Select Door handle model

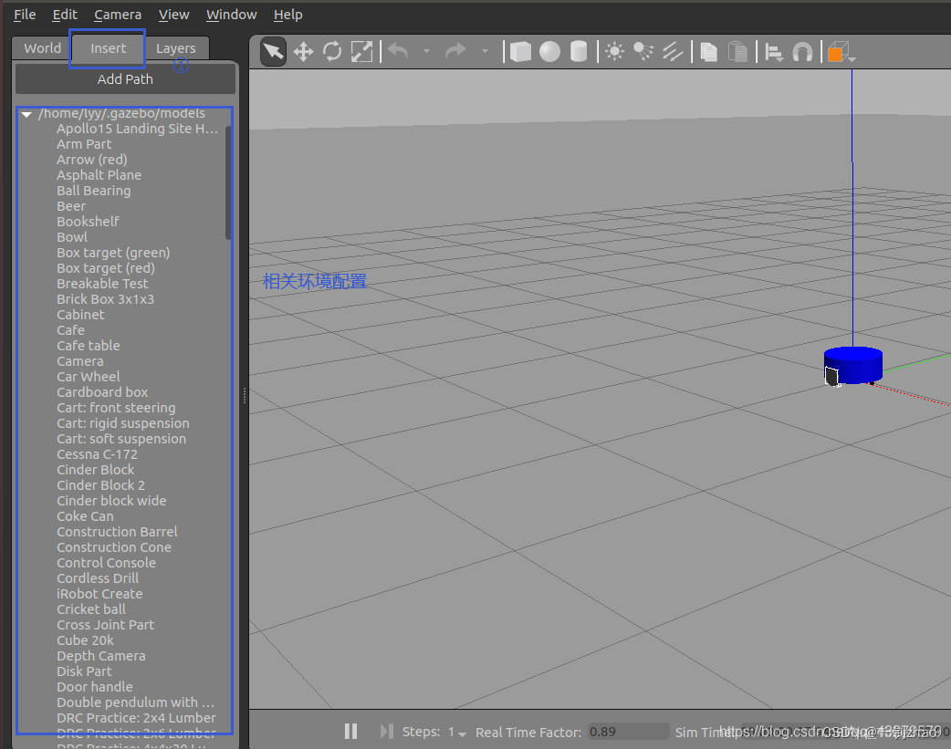pyautogui.click(x=95, y=687)
